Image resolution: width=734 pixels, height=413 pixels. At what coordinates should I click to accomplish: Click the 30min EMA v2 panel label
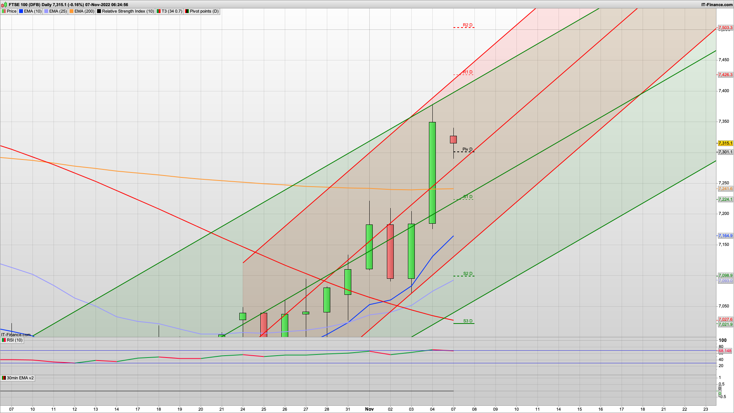point(18,378)
